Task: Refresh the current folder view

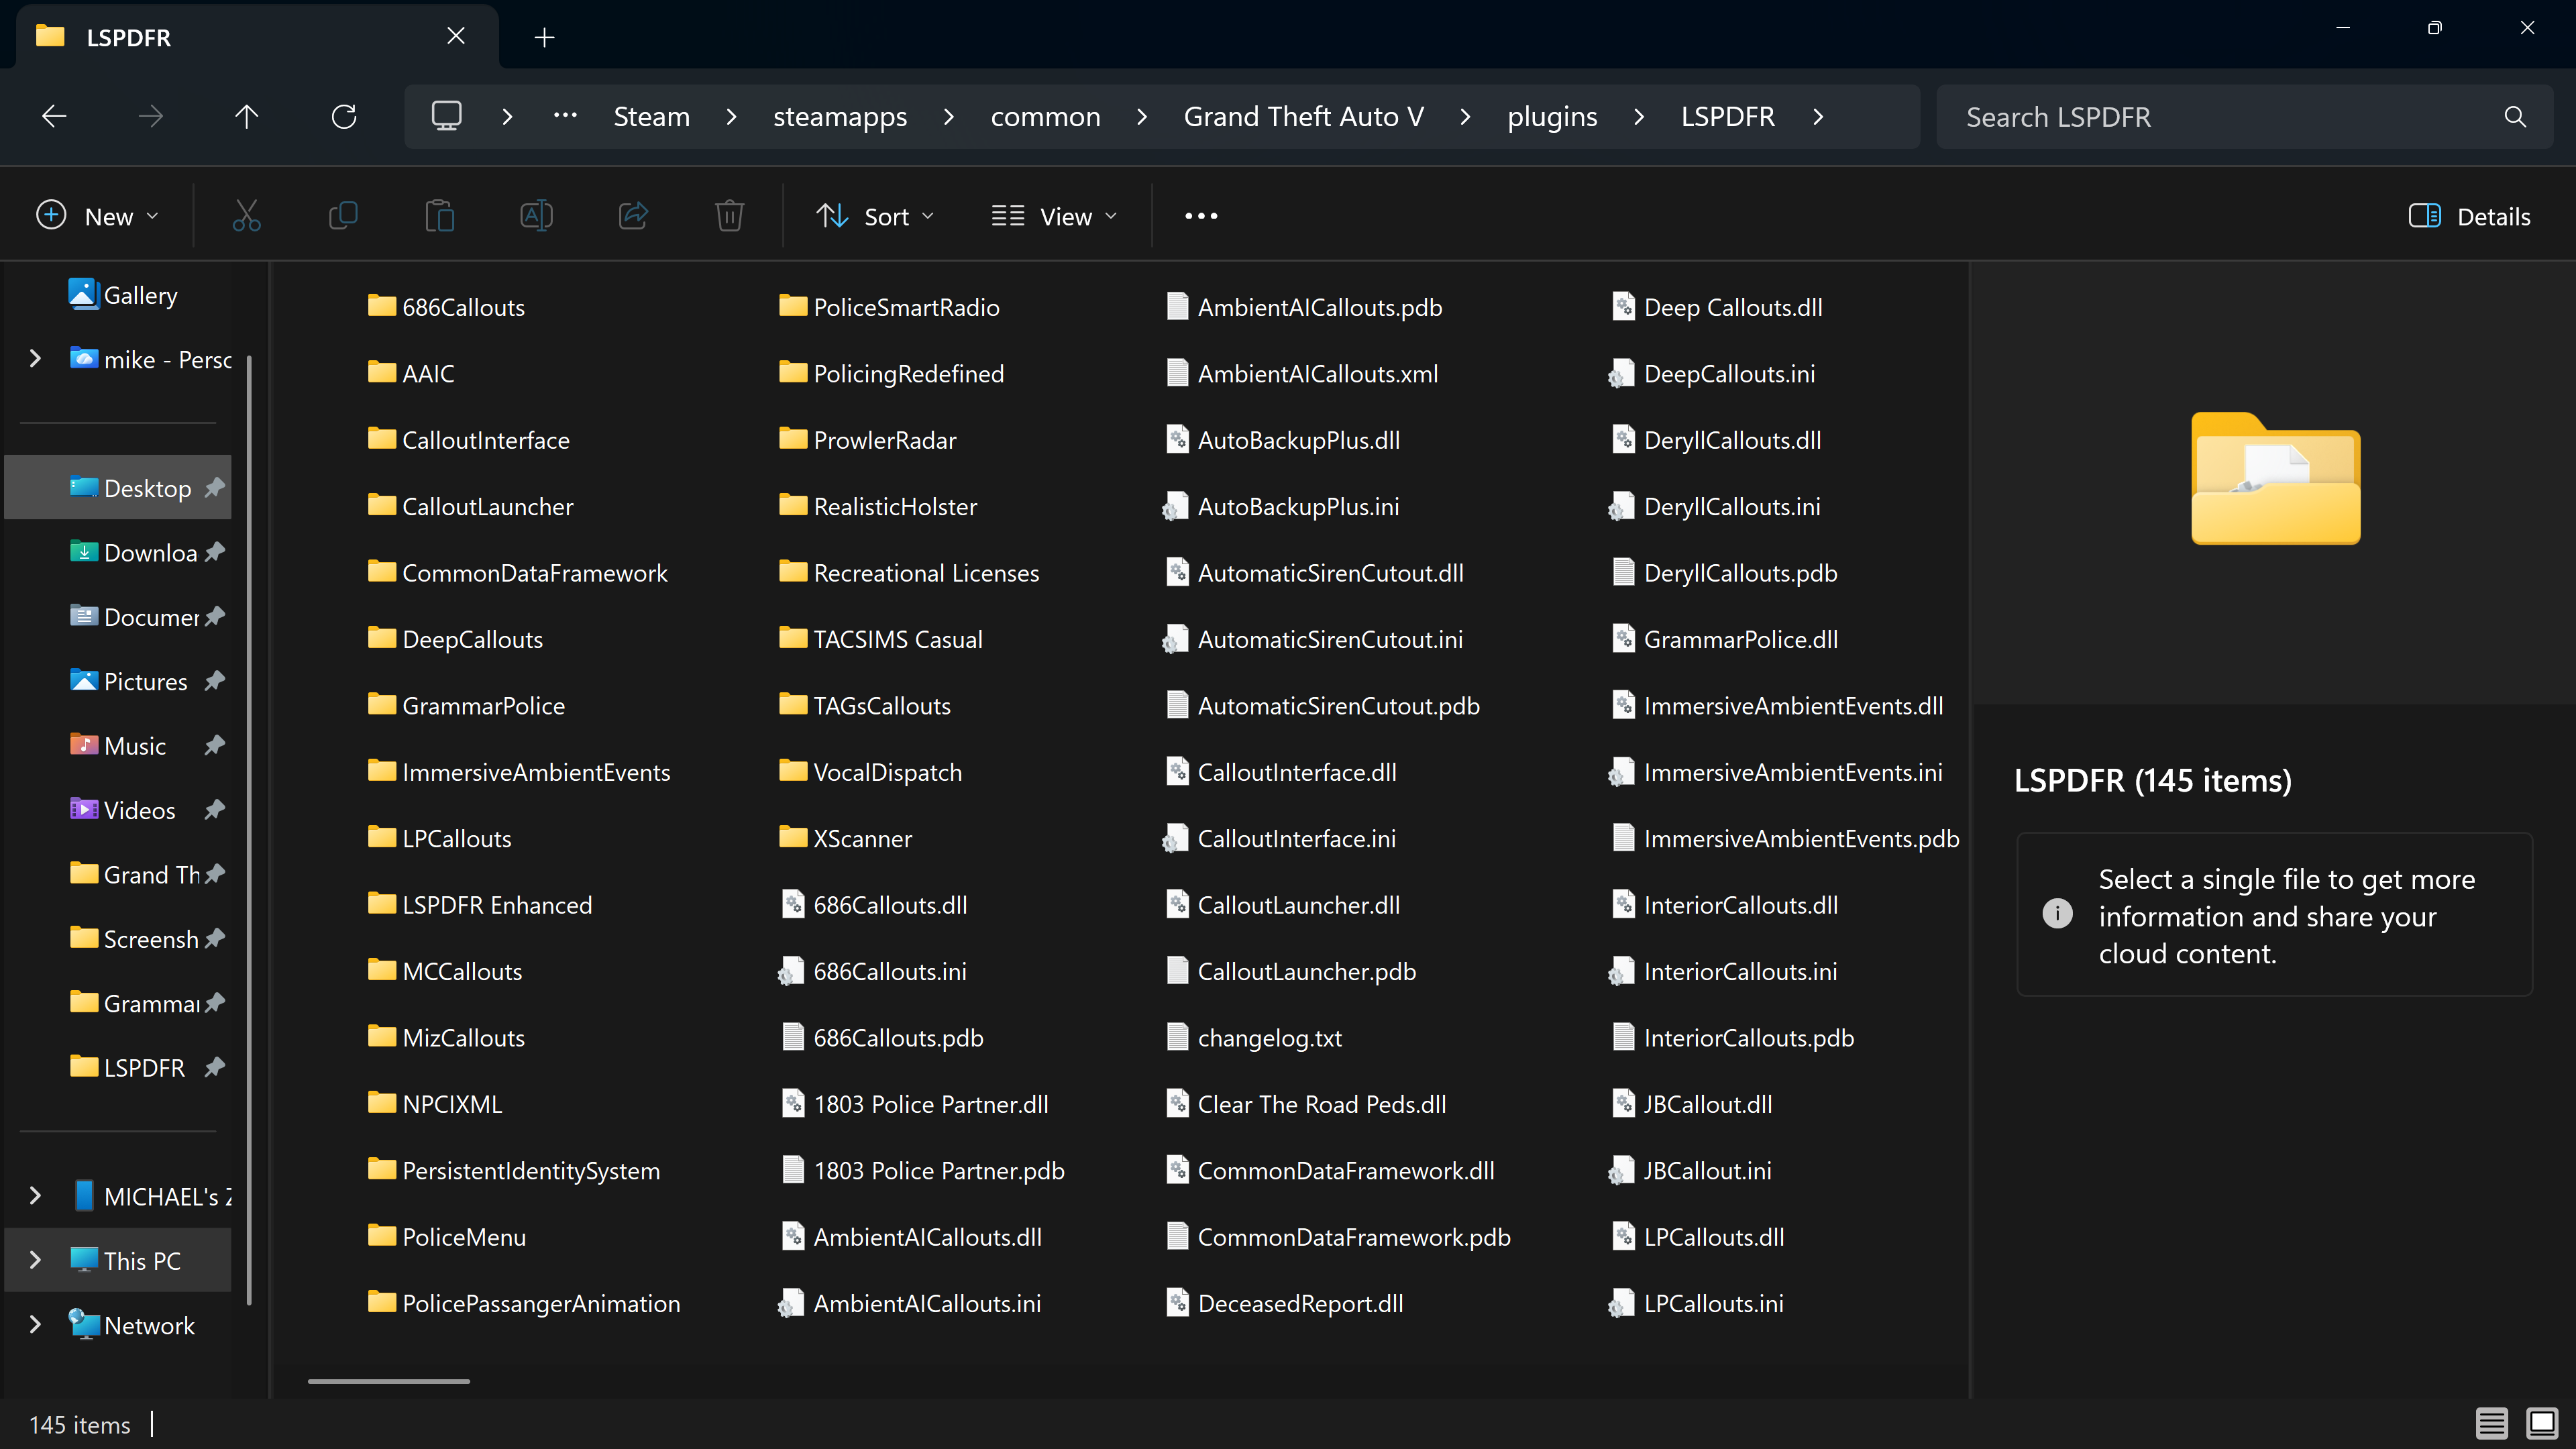Action: pyautogui.click(x=343, y=117)
